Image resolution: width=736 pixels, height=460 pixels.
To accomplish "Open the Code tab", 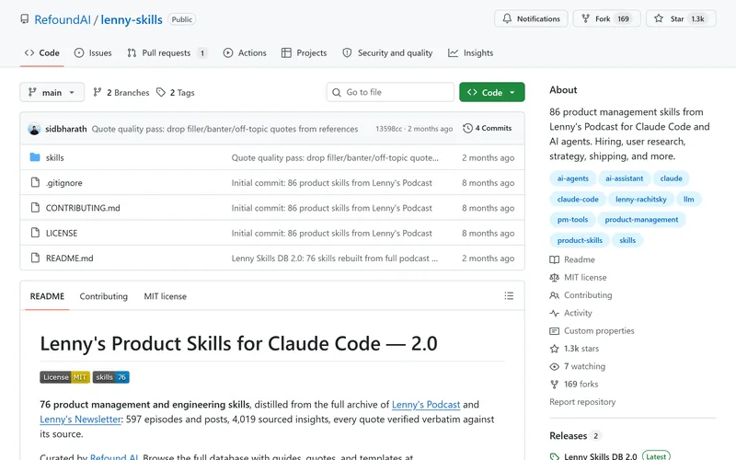I will pos(42,52).
